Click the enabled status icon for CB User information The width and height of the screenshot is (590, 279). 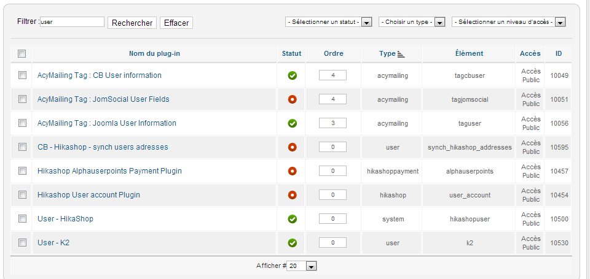[292, 75]
